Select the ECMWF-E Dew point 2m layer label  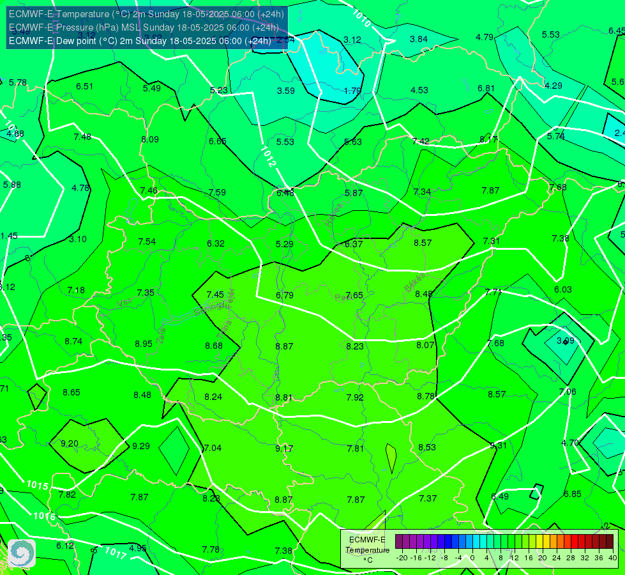[x=140, y=41]
